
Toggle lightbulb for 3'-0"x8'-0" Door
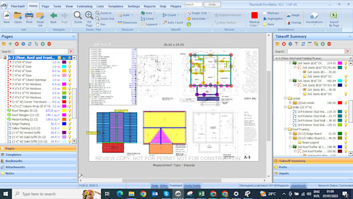point(70,62)
